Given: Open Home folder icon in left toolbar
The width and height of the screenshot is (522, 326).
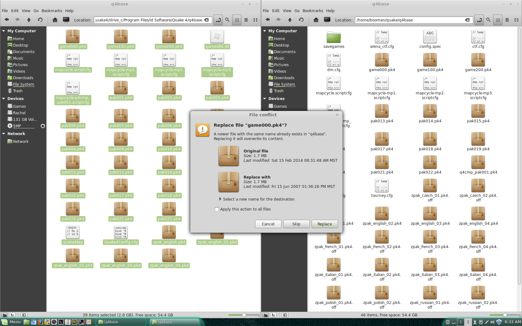Looking at the screenshot, I should (55, 20).
